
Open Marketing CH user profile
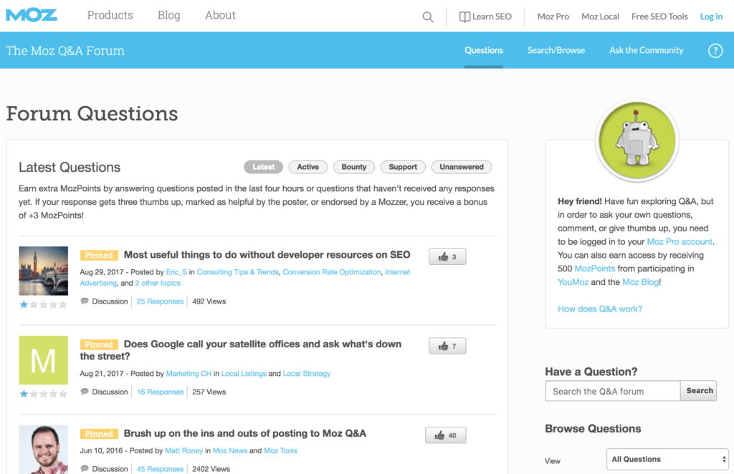click(x=189, y=374)
